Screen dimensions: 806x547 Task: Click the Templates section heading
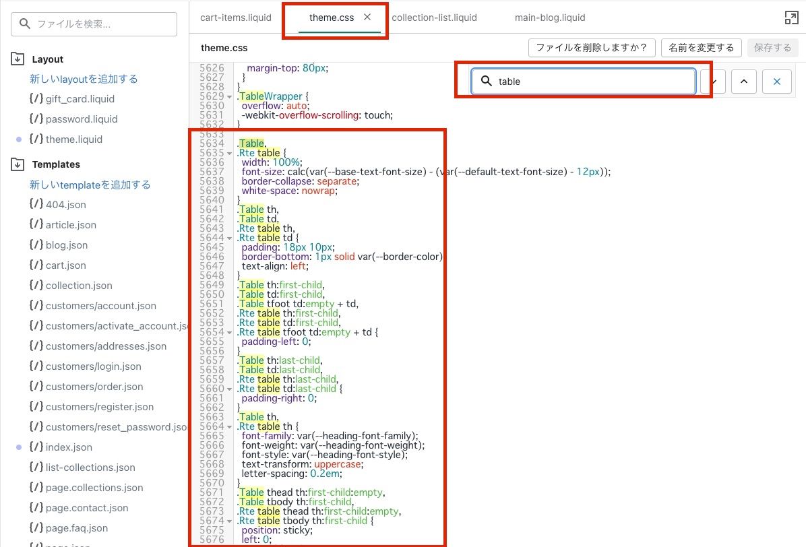tap(56, 164)
